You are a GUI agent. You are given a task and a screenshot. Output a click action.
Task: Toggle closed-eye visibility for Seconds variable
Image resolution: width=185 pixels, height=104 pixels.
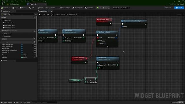(35, 55)
